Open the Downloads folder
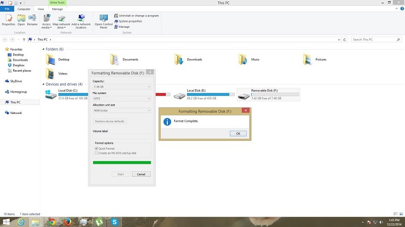The image size is (405, 227). (188, 59)
